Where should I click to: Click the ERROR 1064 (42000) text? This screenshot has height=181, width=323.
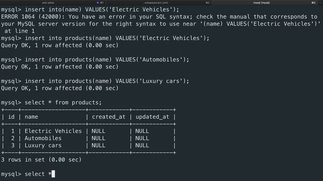pos(33,17)
